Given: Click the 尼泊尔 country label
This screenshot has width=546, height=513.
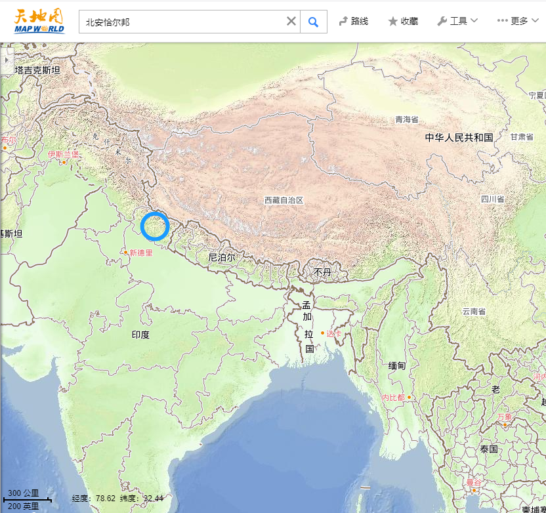Looking at the screenshot, I should (221, 258).
